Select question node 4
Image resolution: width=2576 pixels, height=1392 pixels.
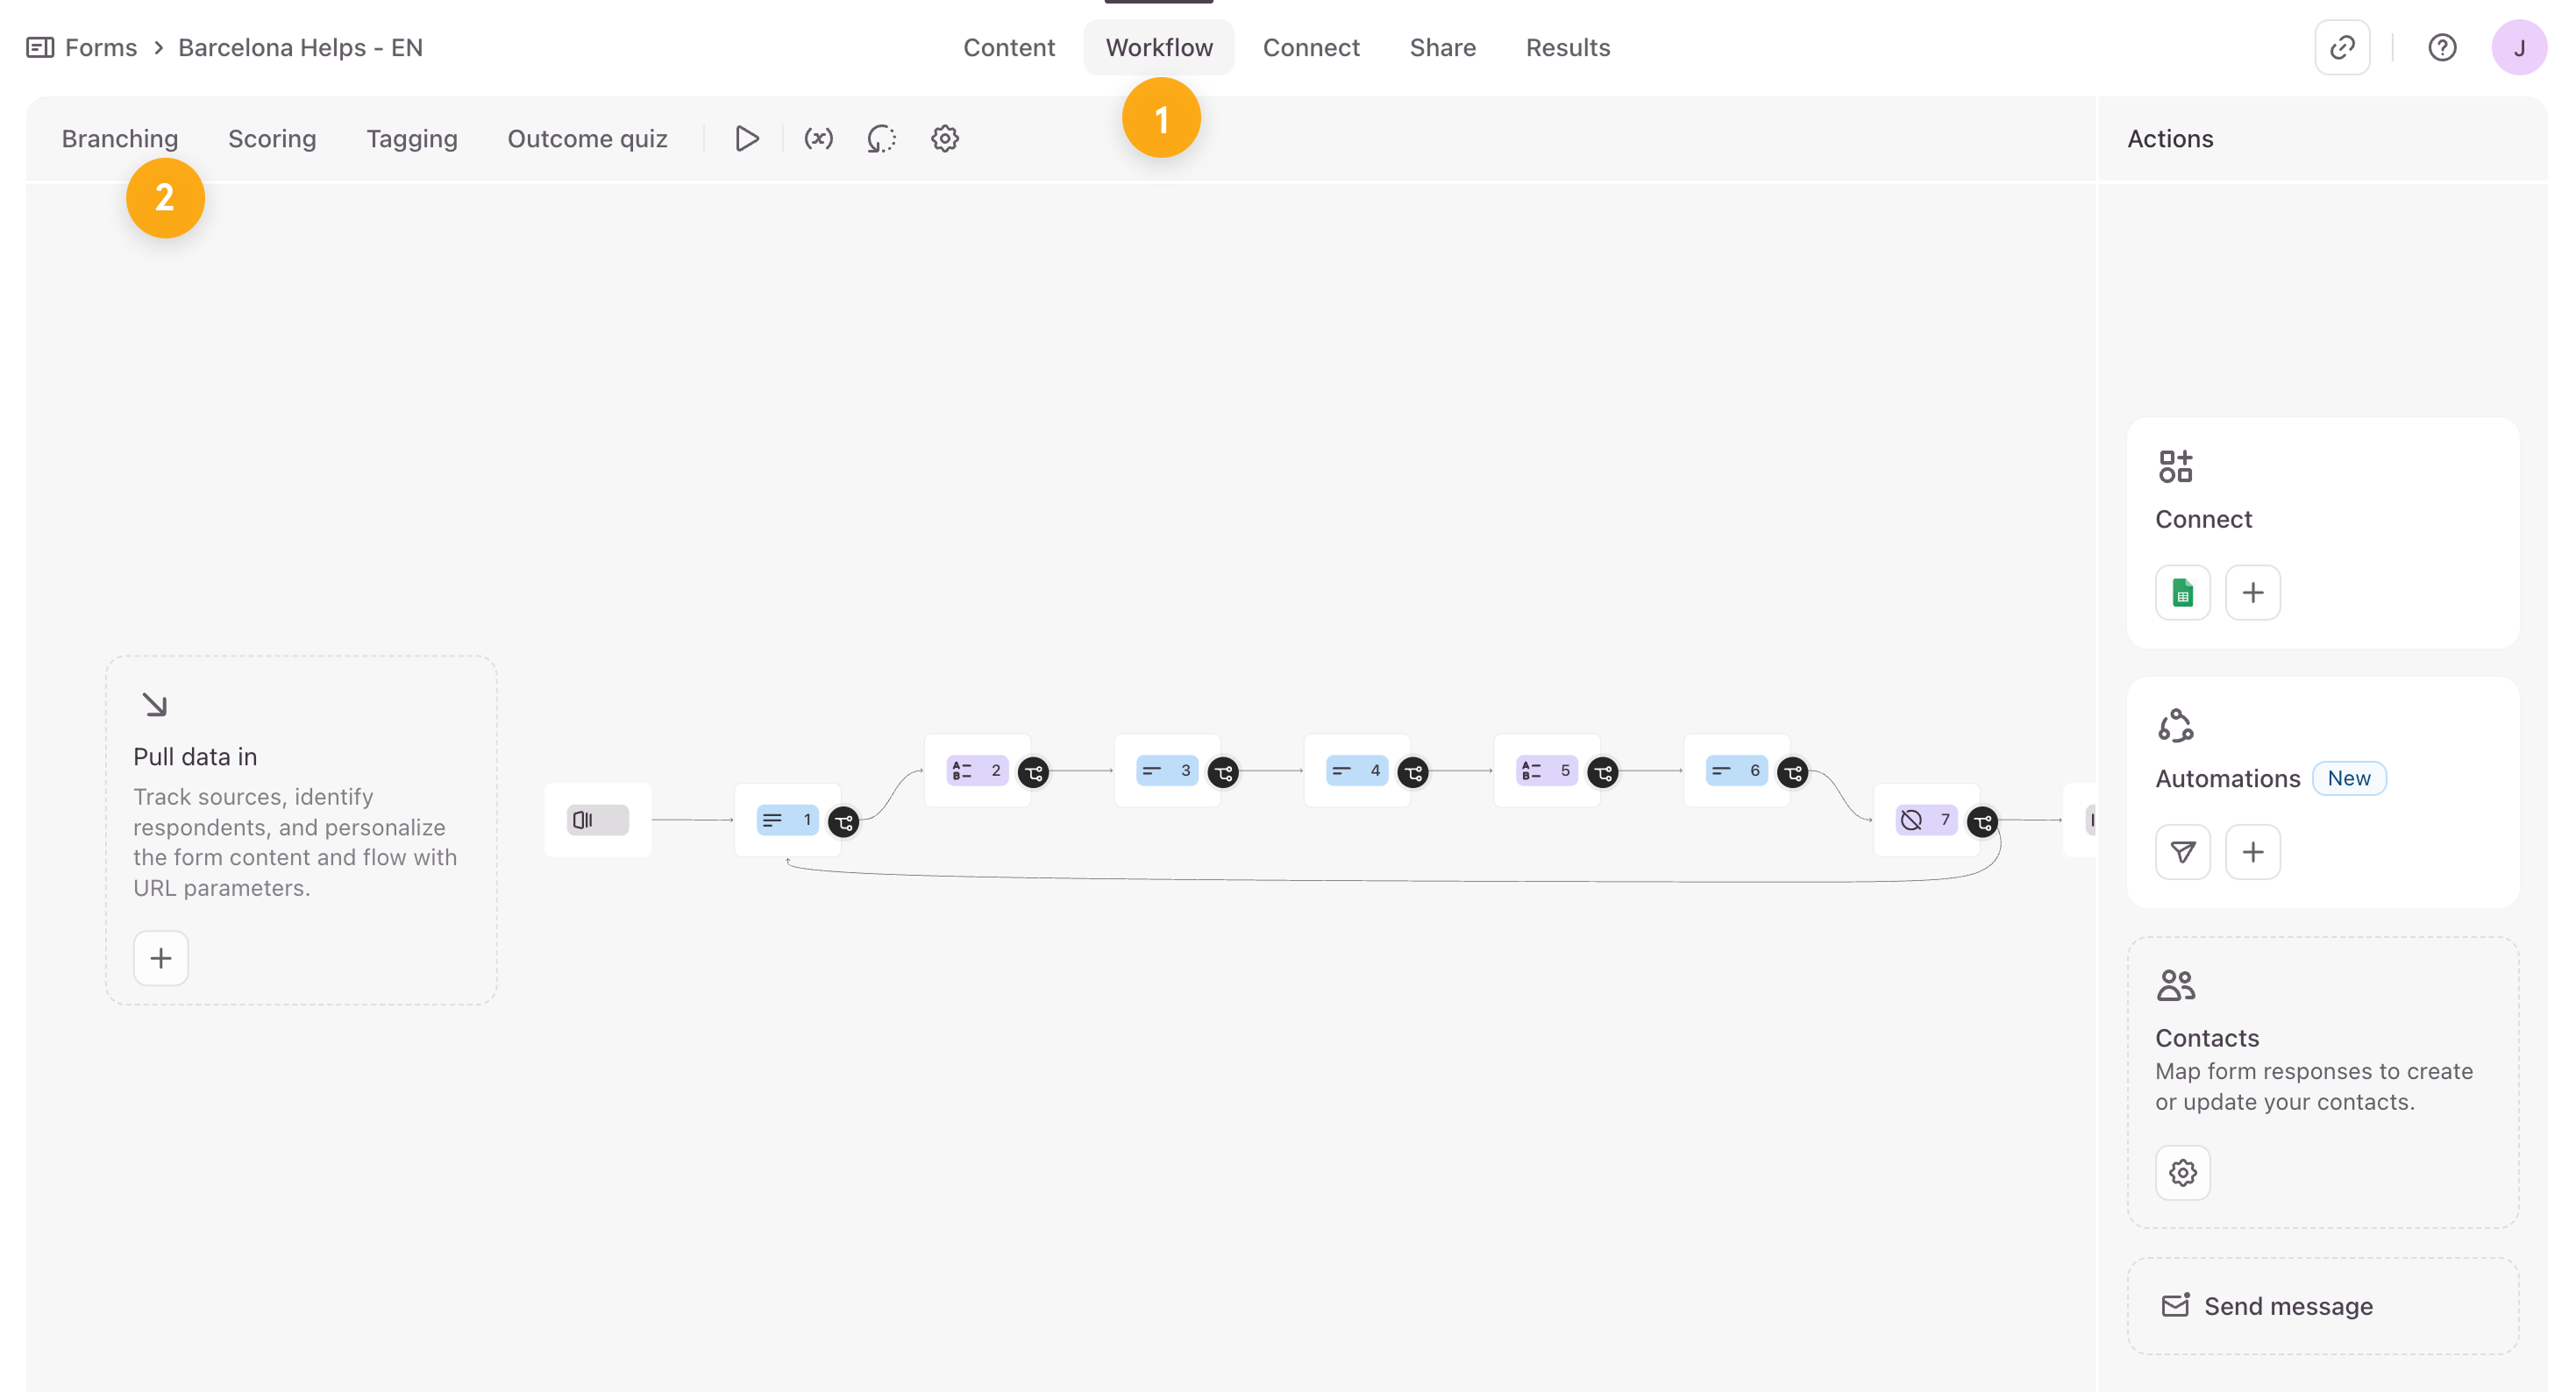[1356, 770]
